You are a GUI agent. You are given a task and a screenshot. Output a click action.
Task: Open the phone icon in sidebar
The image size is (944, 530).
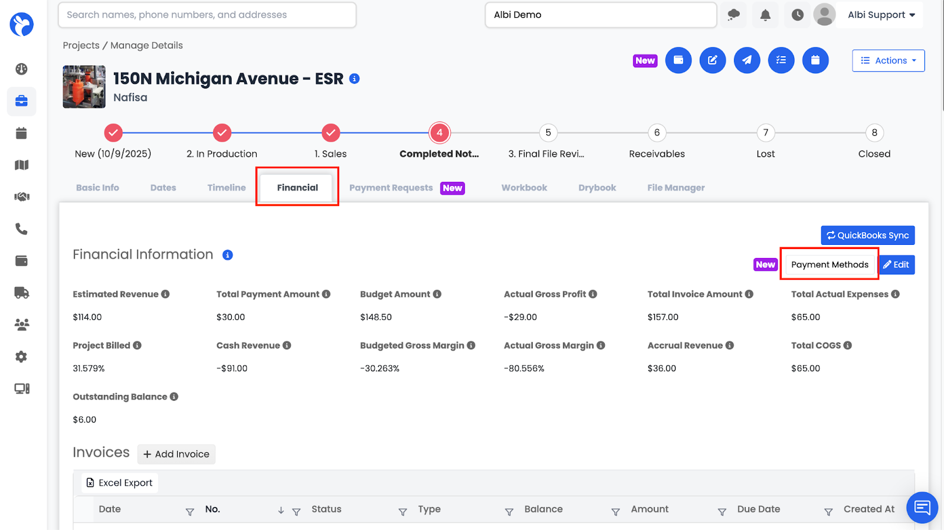(x=22, y=229)
